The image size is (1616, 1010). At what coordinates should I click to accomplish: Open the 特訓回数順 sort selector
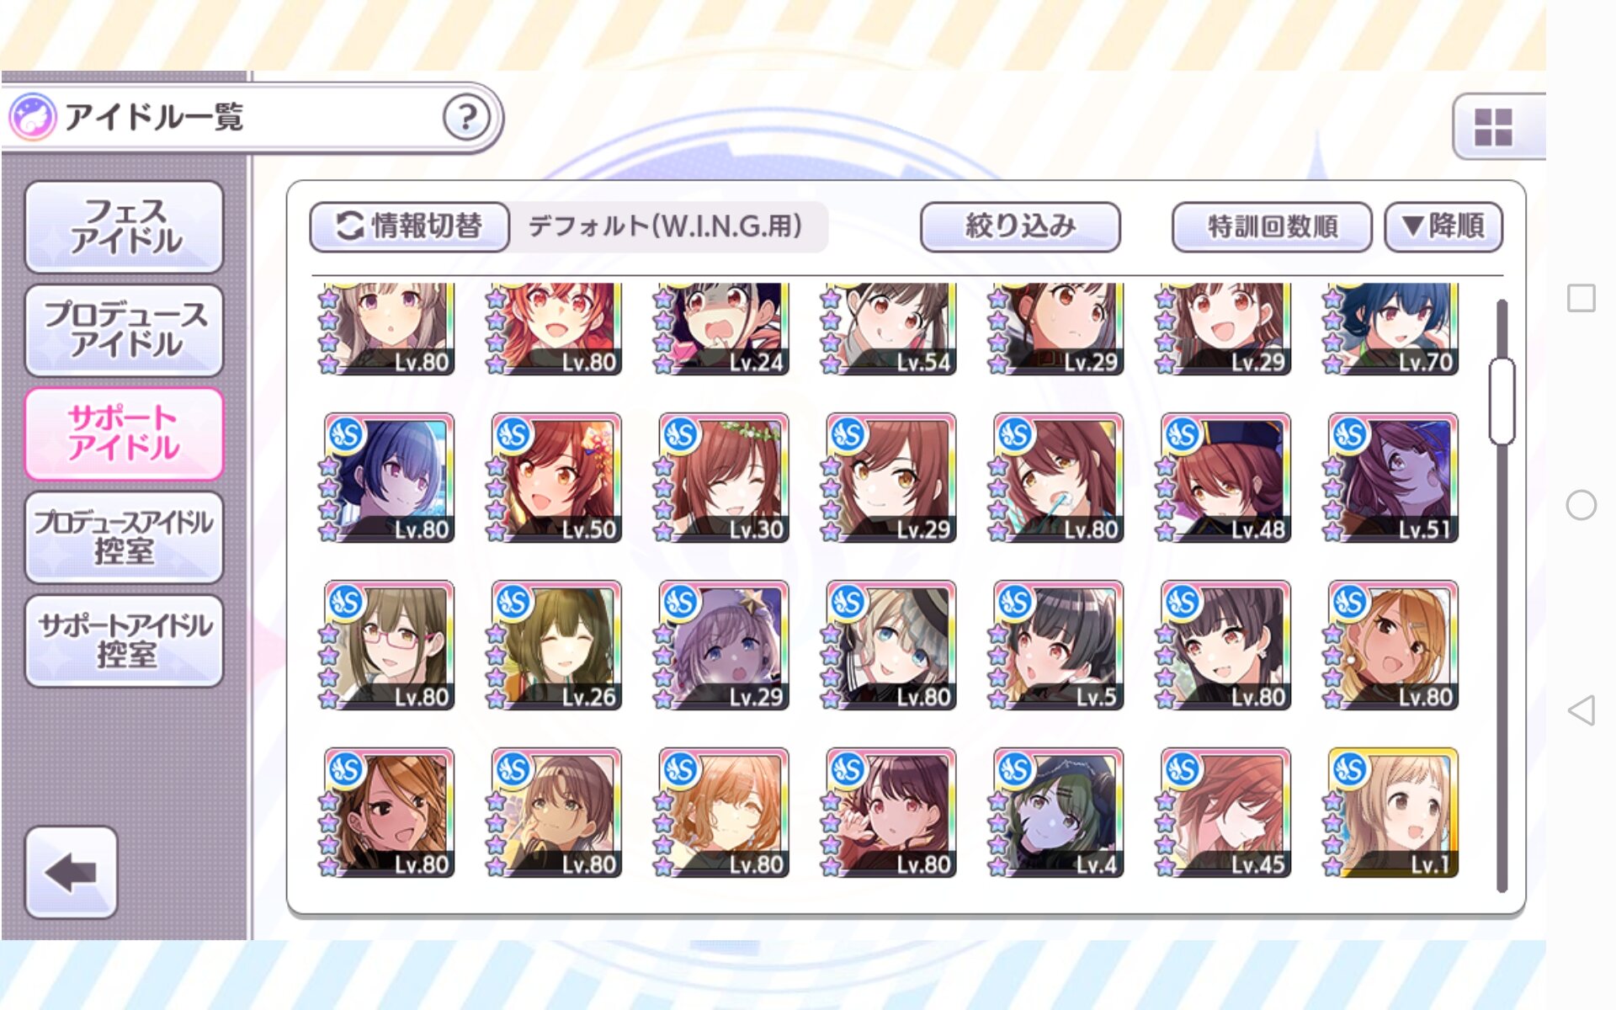coord(1271,226)
